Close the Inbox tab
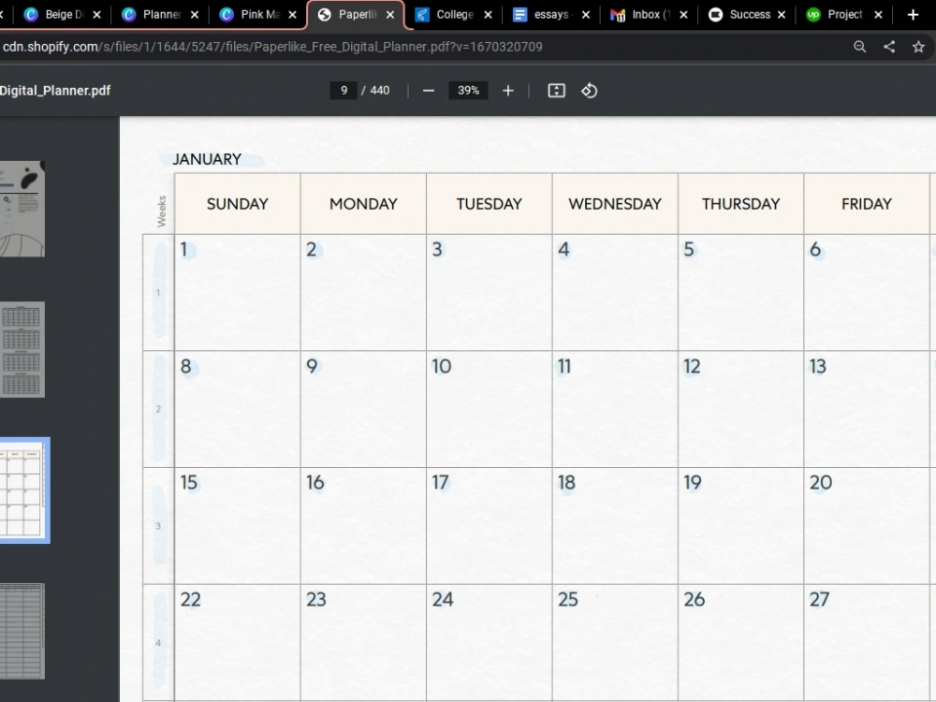This screenshot has width=936, height=702. tap(683, 14)
